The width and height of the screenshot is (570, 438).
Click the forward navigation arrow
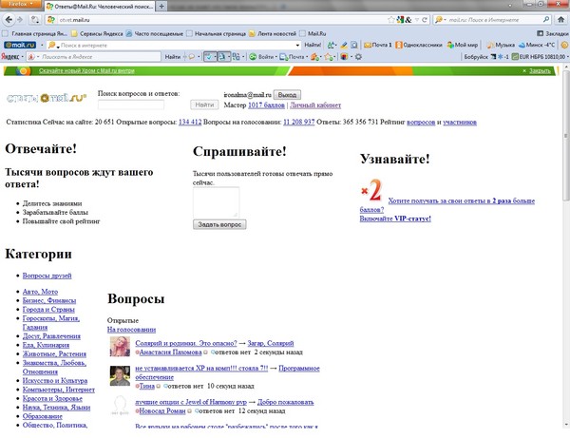pyautogui.click(x=20, y=20)
